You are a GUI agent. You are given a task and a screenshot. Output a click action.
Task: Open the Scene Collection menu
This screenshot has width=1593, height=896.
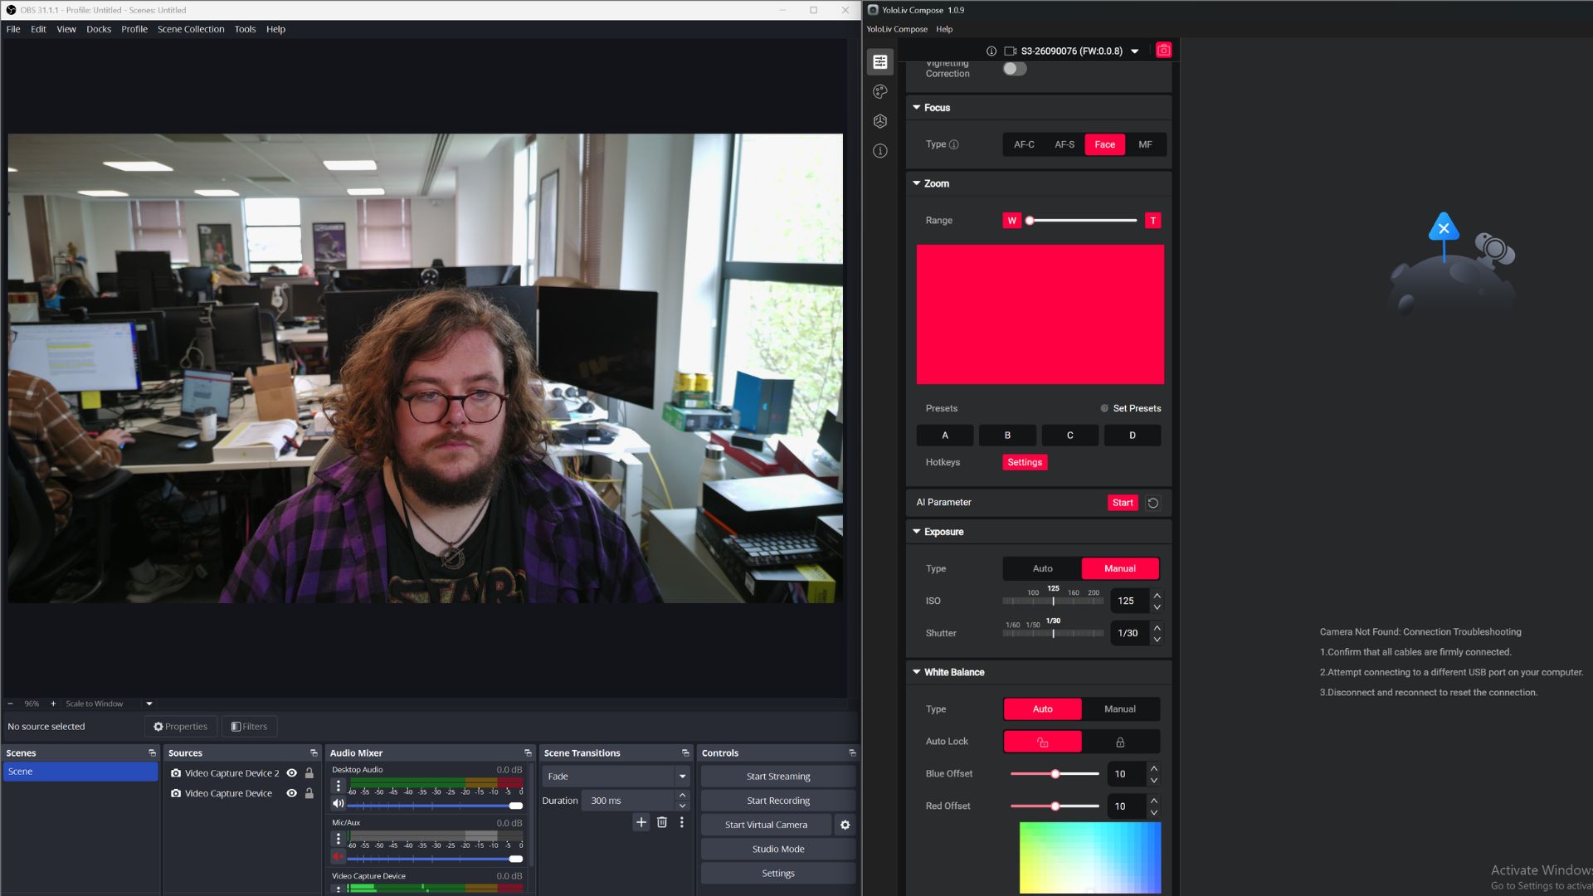click(x=191, y=29)
